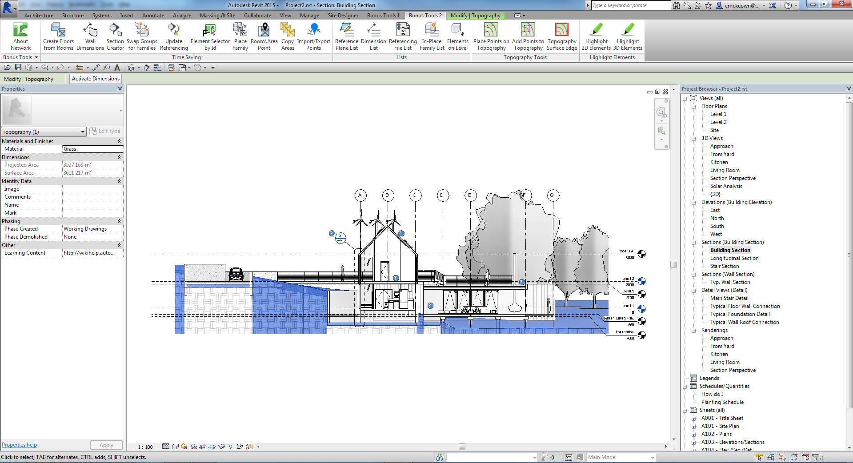Click the Text tool in Quick Access

(x=117, y=67)
